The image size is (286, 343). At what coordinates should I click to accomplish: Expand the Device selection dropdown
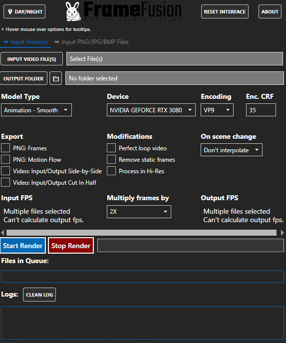(151, 110)
